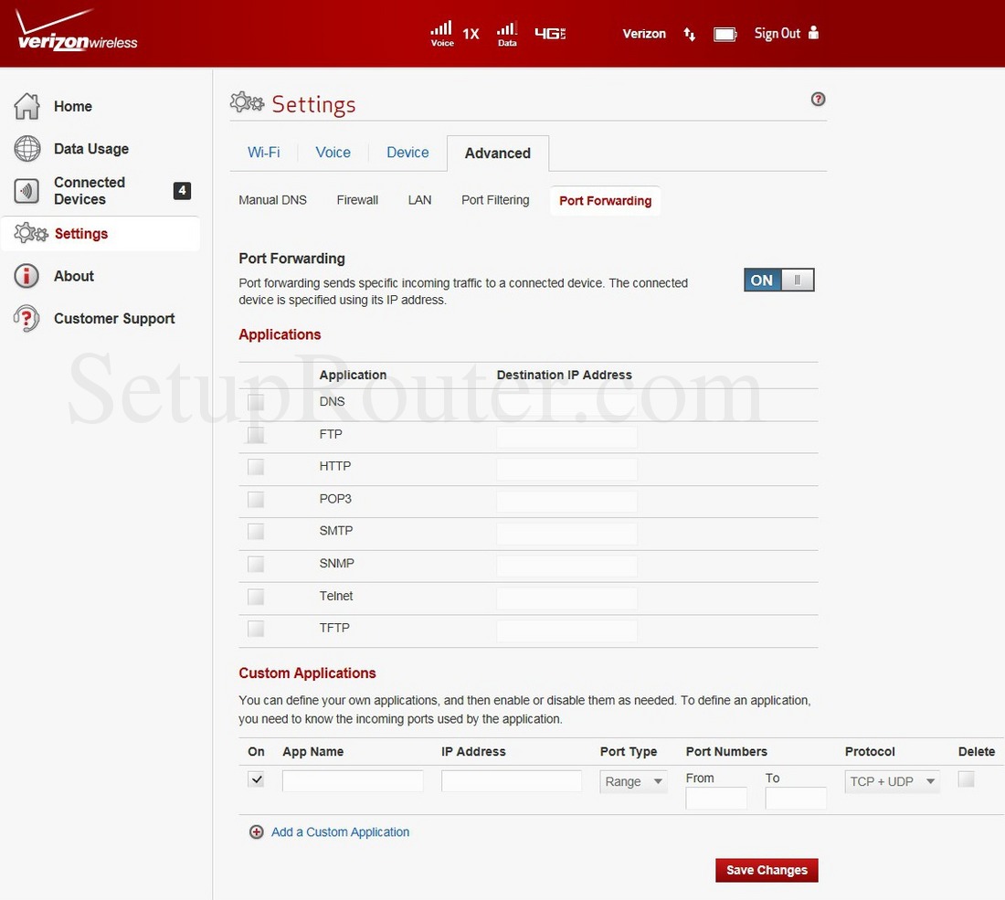Switch to the Voice tab
Image resolution: width=1005 pixels, height=900 pixels.
(333, 153)
